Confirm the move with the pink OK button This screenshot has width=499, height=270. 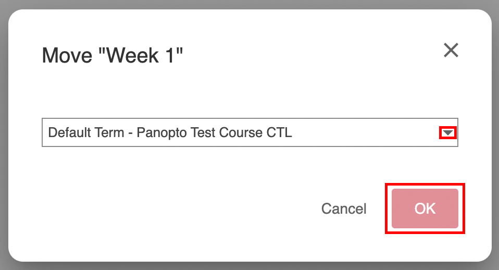(425, 208)
